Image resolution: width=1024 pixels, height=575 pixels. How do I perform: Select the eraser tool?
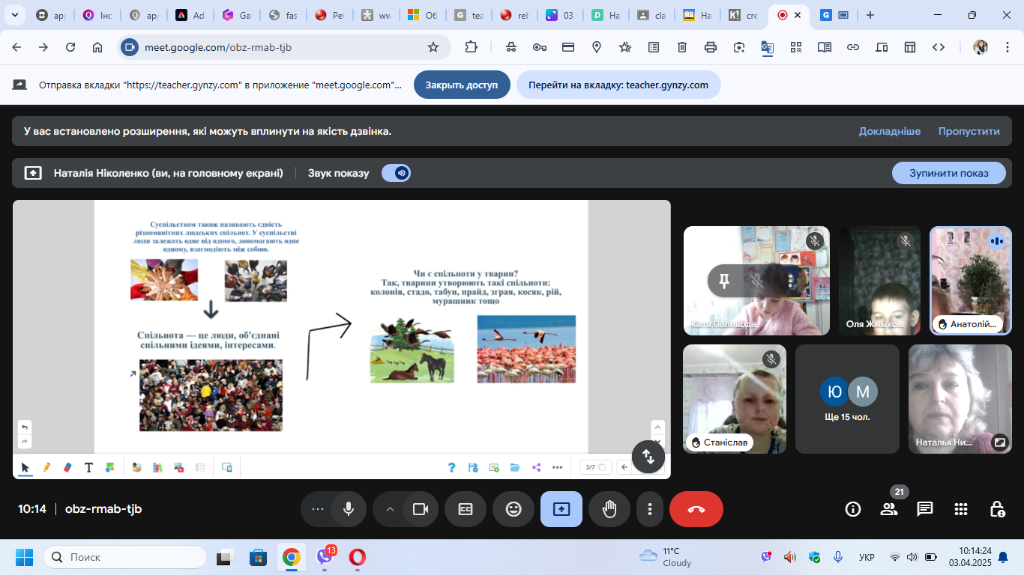click(x=67, y=467)
